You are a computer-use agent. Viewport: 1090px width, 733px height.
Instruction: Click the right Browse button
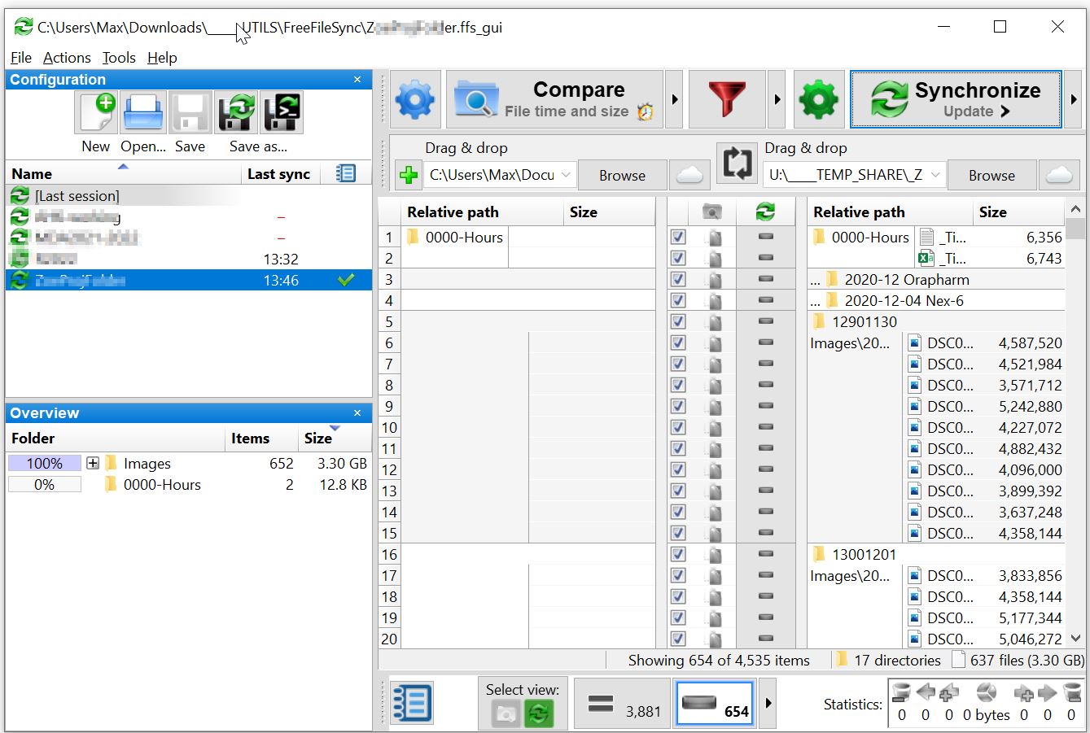991,175
